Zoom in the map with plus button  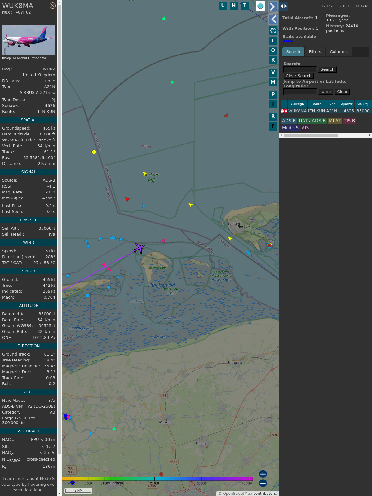263,474
